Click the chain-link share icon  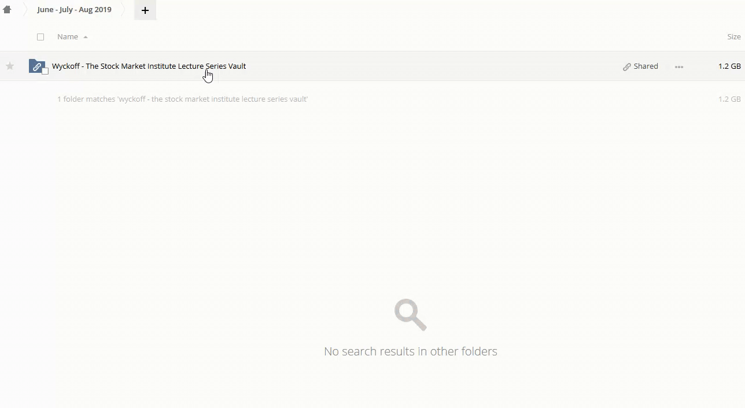click(x=626, y=67)
